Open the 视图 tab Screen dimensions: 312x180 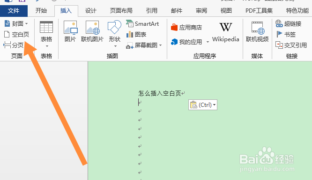click(226, 11)
